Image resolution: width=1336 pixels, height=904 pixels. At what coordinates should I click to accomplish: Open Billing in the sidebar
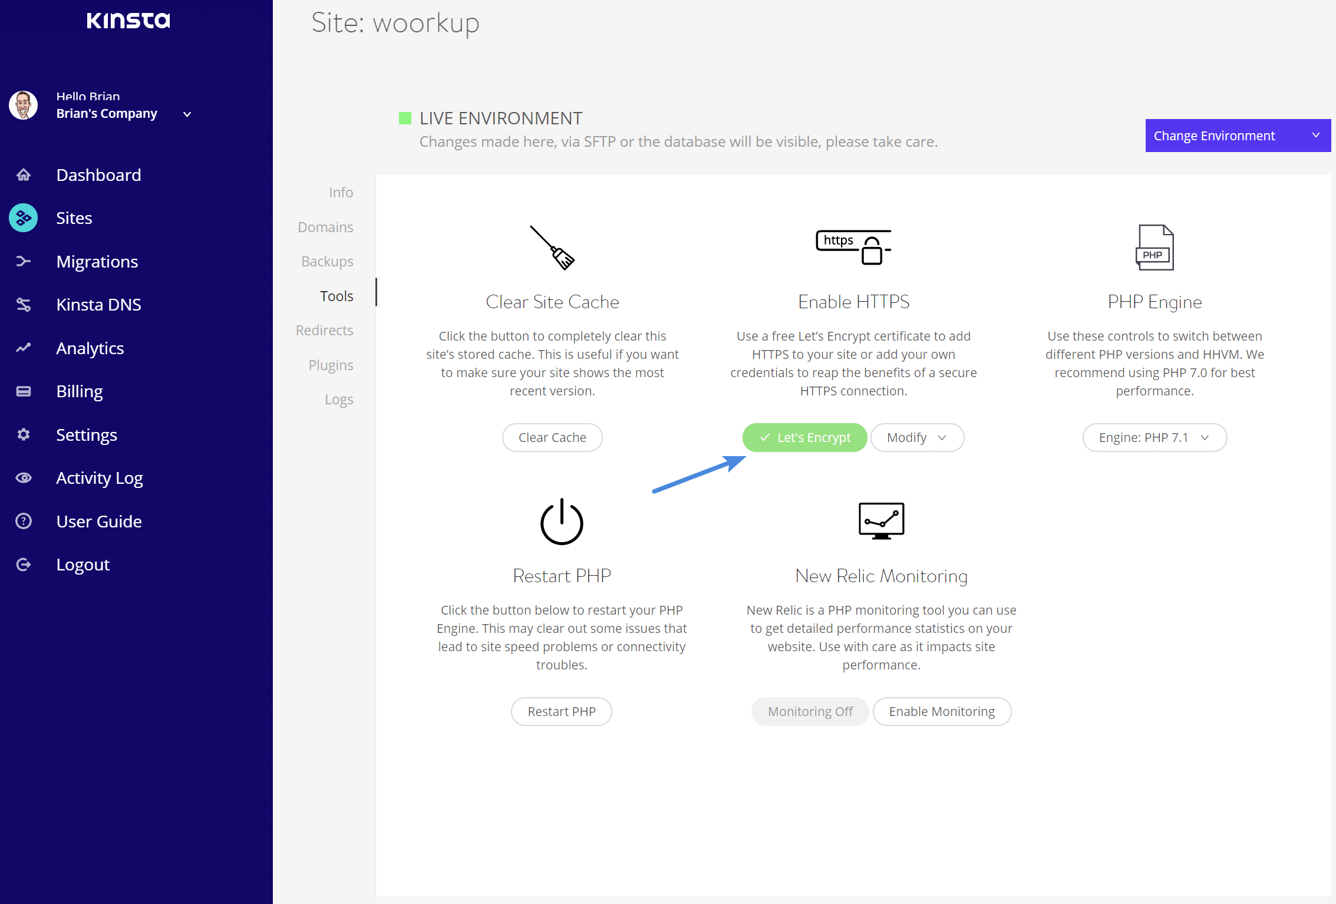tap(80, 391)
